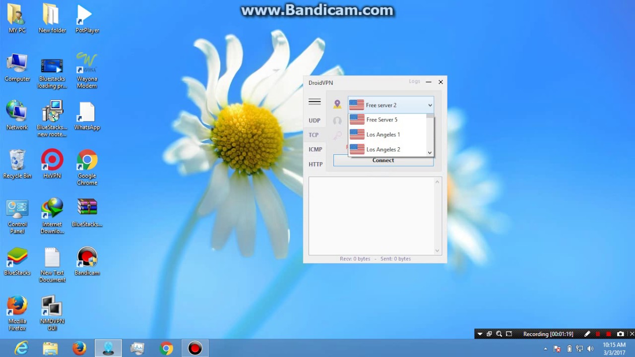The image size is (635, 357).
Task: Pause the Bandicam recording
Action: coord(598,334)
